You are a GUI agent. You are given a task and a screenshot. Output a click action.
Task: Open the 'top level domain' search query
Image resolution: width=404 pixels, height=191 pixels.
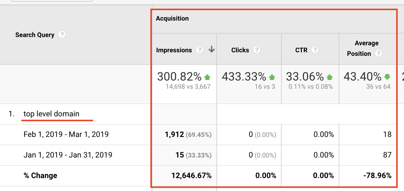51,114
